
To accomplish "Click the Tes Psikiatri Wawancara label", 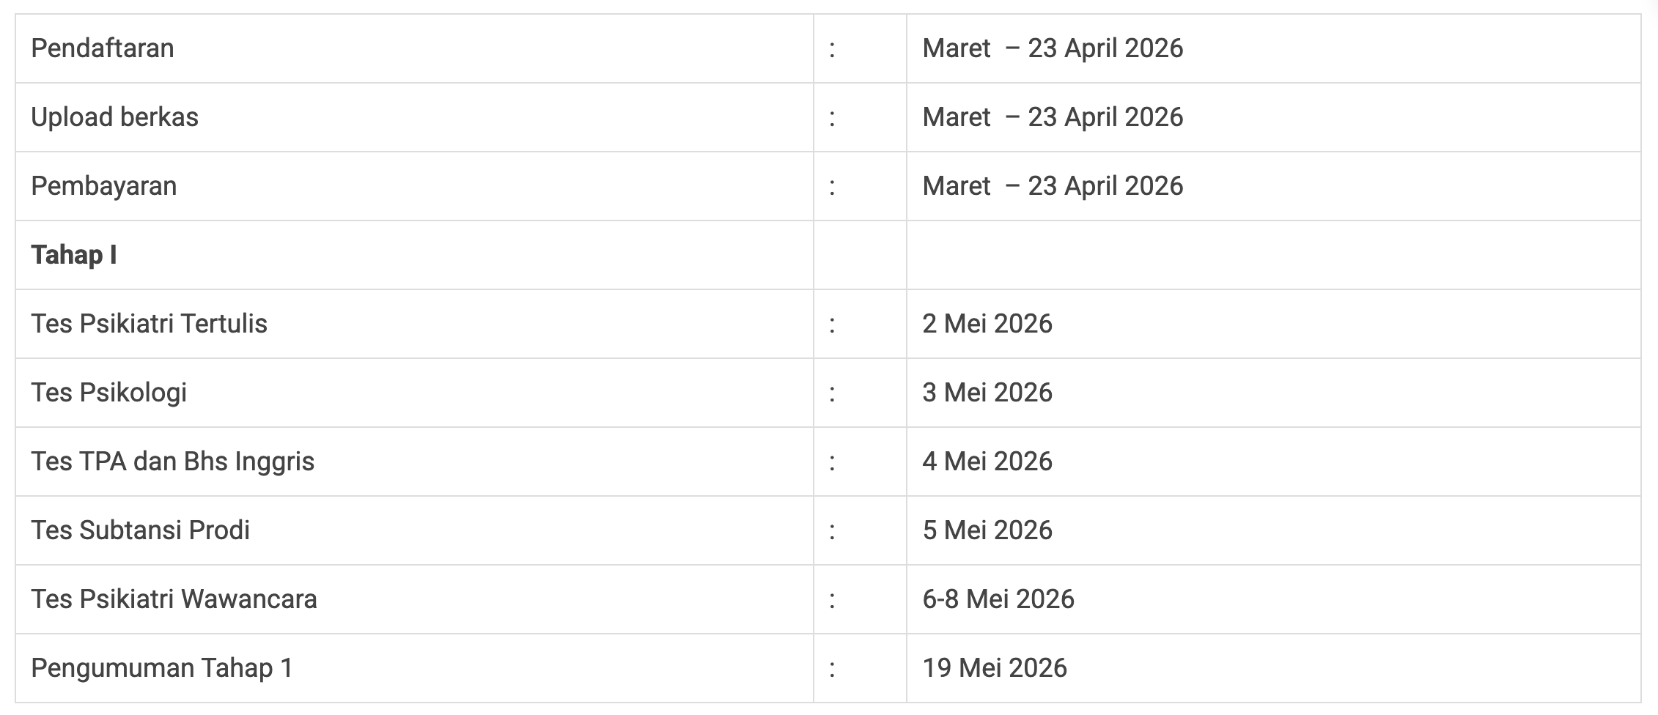I will 174,599.
